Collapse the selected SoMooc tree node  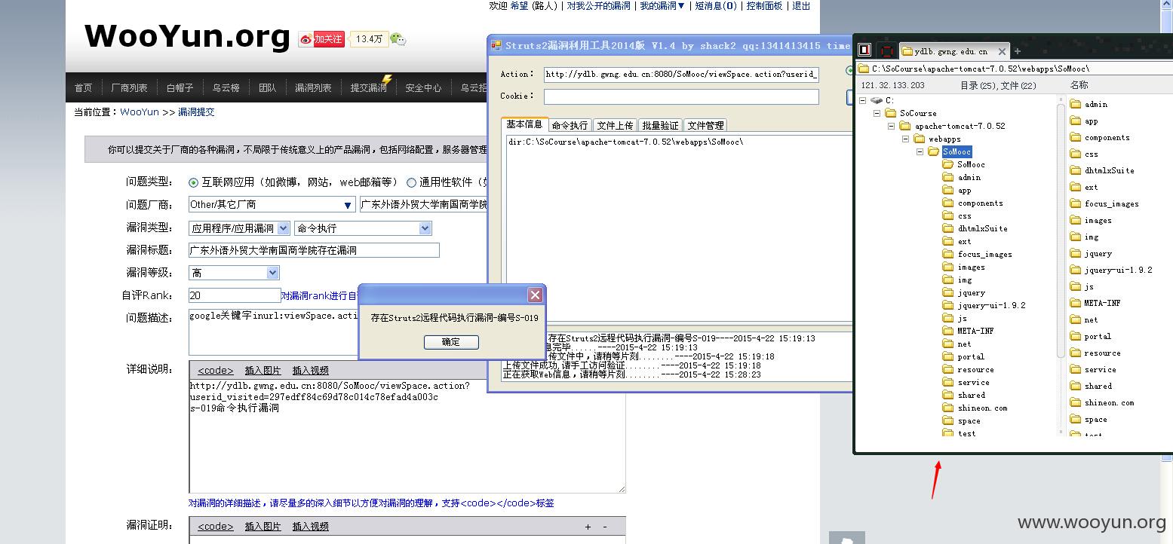(x=920, y=151)
